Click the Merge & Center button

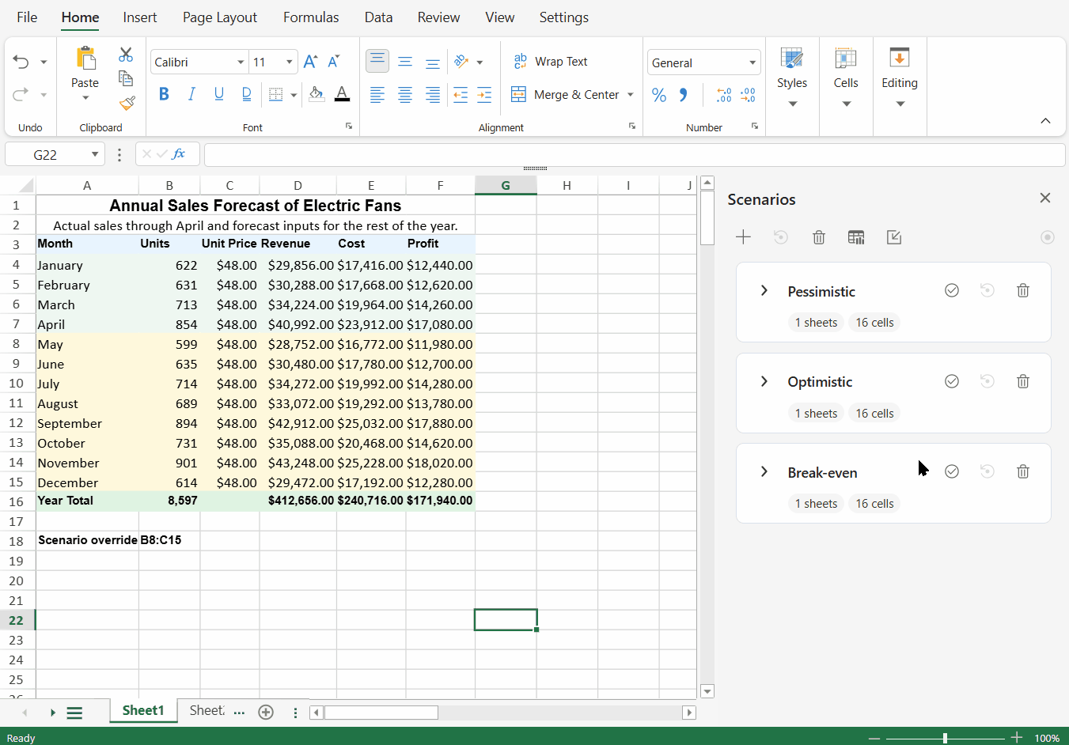click(x=565, y=95)
